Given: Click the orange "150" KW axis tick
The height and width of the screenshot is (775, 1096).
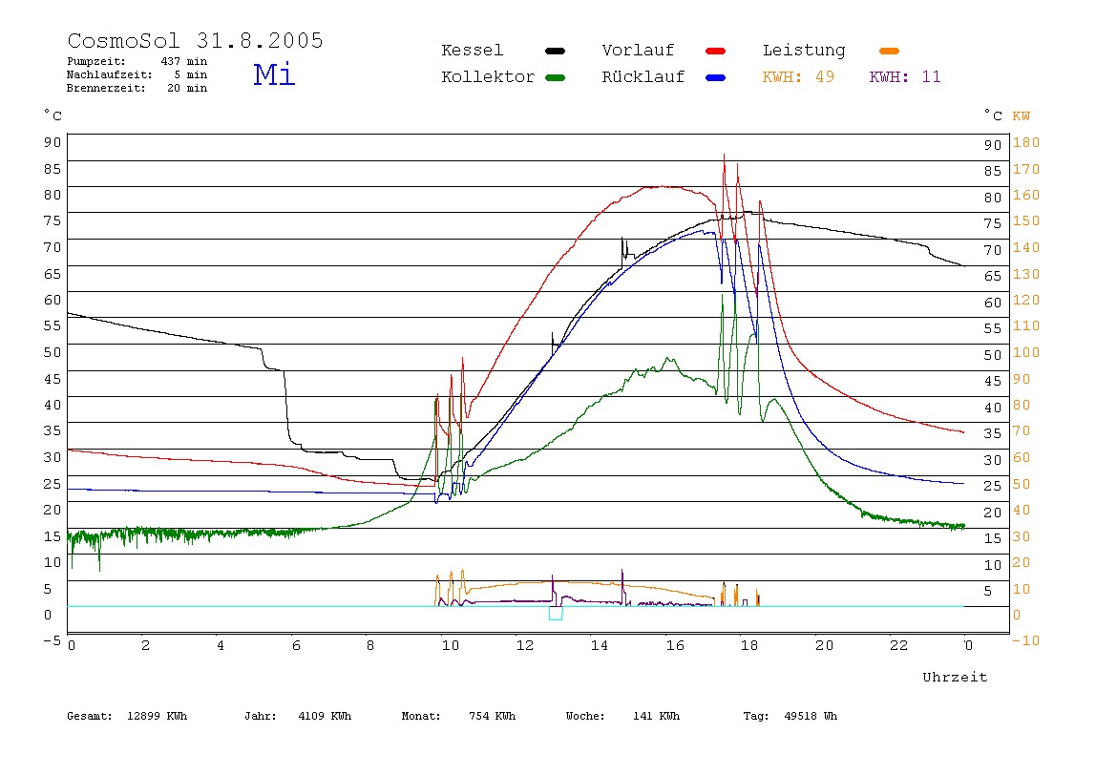Looking at the screenshot, I should (1026, 220).
